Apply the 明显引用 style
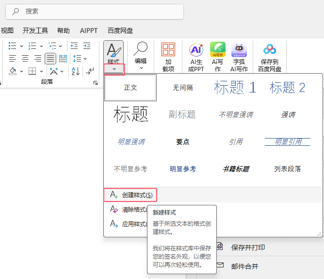Screen dimensions: 324x279 [x=288, y=142]
